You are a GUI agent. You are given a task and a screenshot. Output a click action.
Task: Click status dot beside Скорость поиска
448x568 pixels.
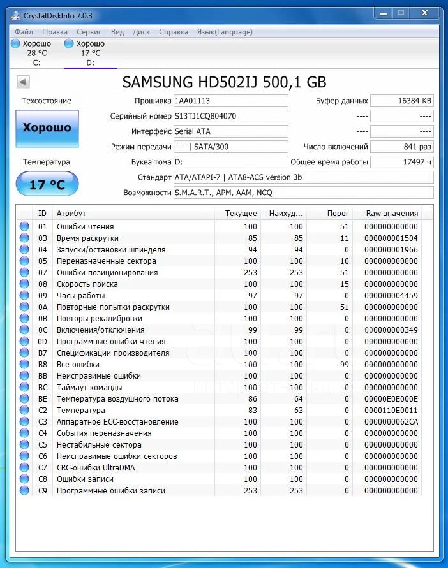pos(24,284)
